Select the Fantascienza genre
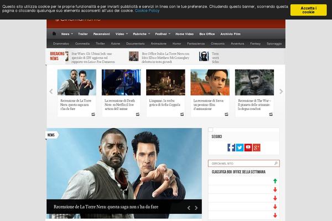 pos(196,44)
